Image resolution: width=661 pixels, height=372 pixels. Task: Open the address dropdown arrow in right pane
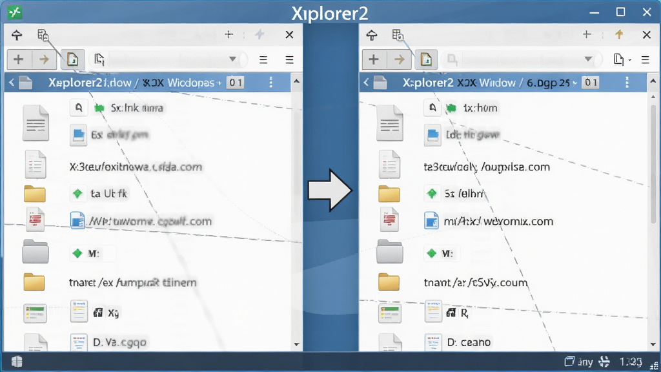pyautogui.click(x=588, y=59)
